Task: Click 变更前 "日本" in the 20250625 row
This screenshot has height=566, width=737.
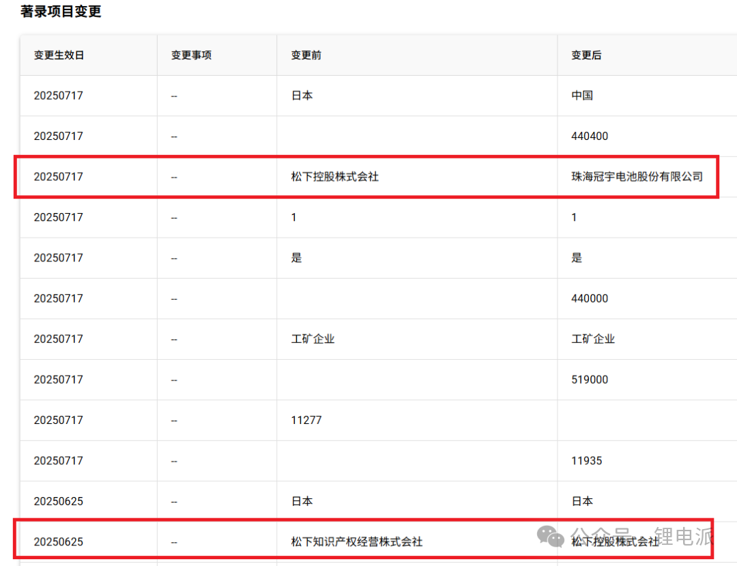Action: click(x=302, y=501)
